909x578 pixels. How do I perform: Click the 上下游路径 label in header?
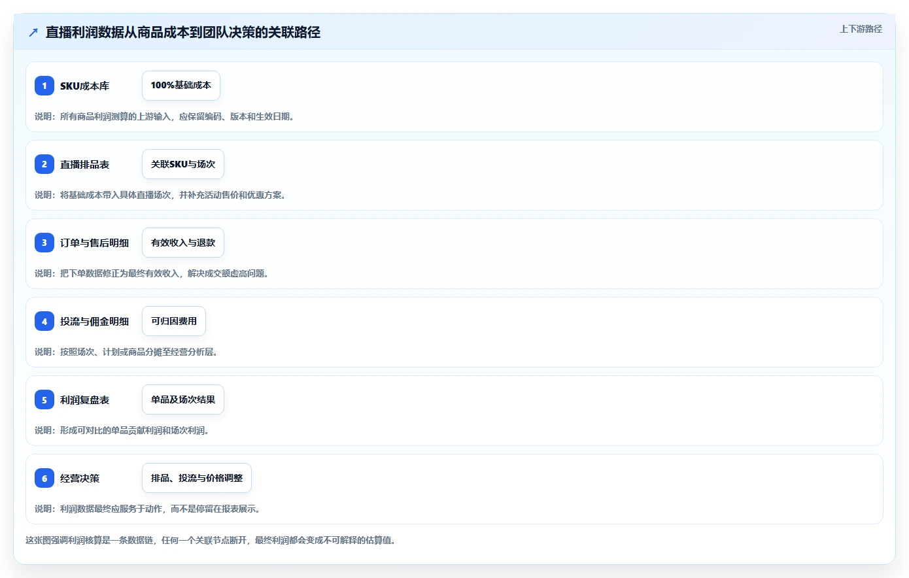point(861,29)
